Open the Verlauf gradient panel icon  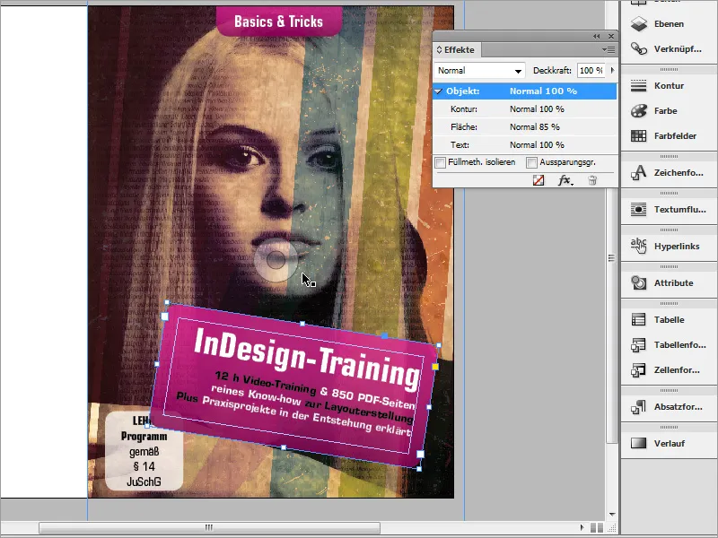pyautogui.click(x=638, y=443)
